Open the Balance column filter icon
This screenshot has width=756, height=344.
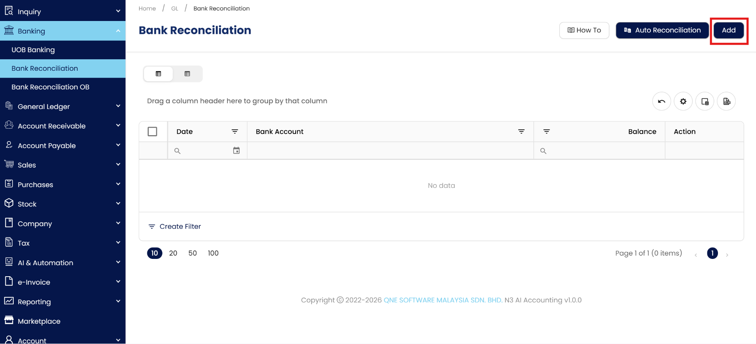click(547, 131)
